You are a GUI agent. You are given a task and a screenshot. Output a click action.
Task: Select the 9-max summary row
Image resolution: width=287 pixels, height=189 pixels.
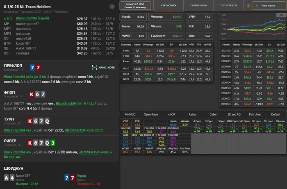coord(166,61)
